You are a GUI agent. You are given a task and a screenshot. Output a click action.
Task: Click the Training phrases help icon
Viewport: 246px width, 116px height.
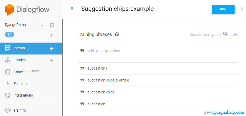(117, 35)
